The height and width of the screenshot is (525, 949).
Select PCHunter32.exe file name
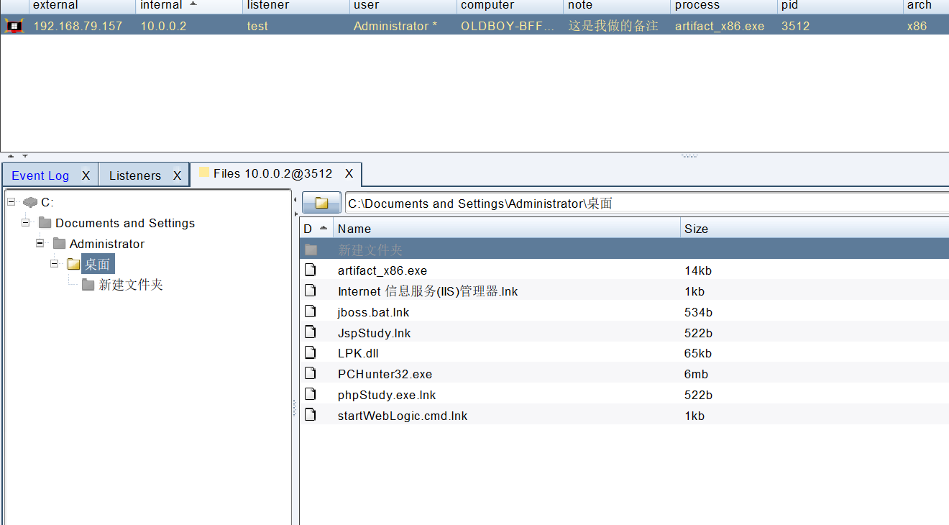pyautogui.click(x=385, y=374)
